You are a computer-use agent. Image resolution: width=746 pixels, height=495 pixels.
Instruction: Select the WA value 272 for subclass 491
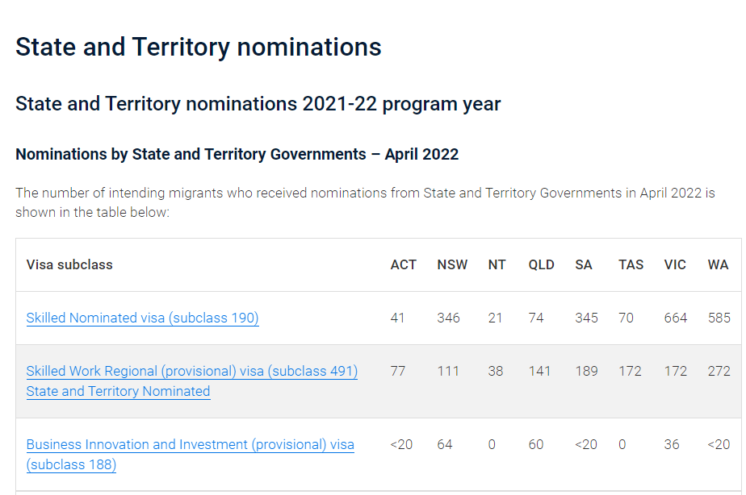719,371
